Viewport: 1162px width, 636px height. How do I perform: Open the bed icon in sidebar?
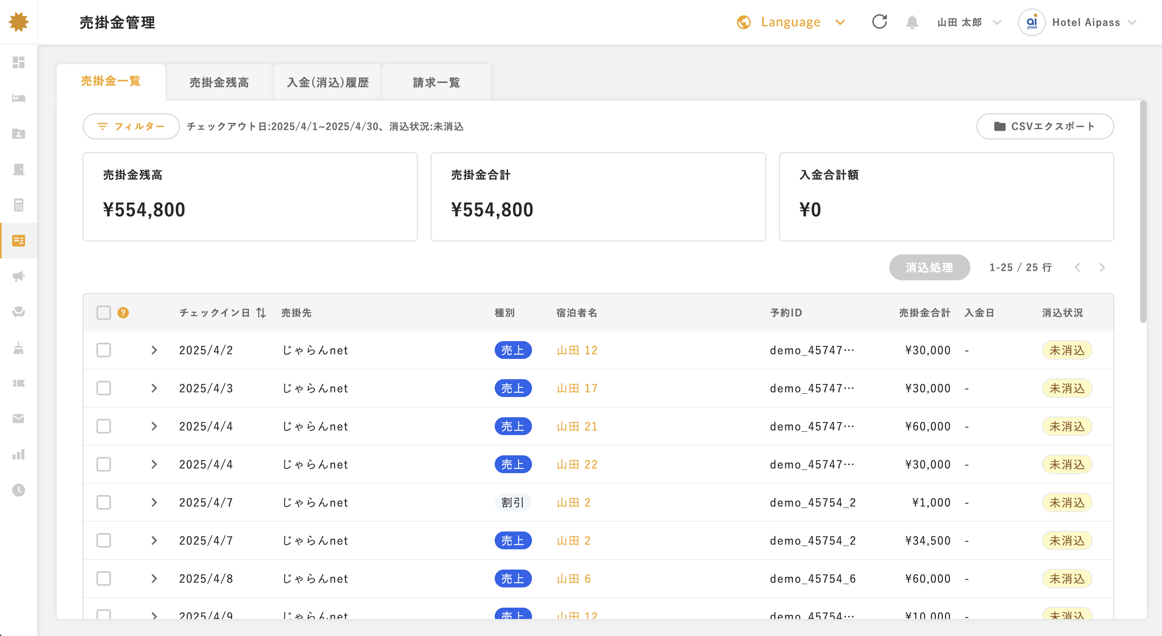19,98
